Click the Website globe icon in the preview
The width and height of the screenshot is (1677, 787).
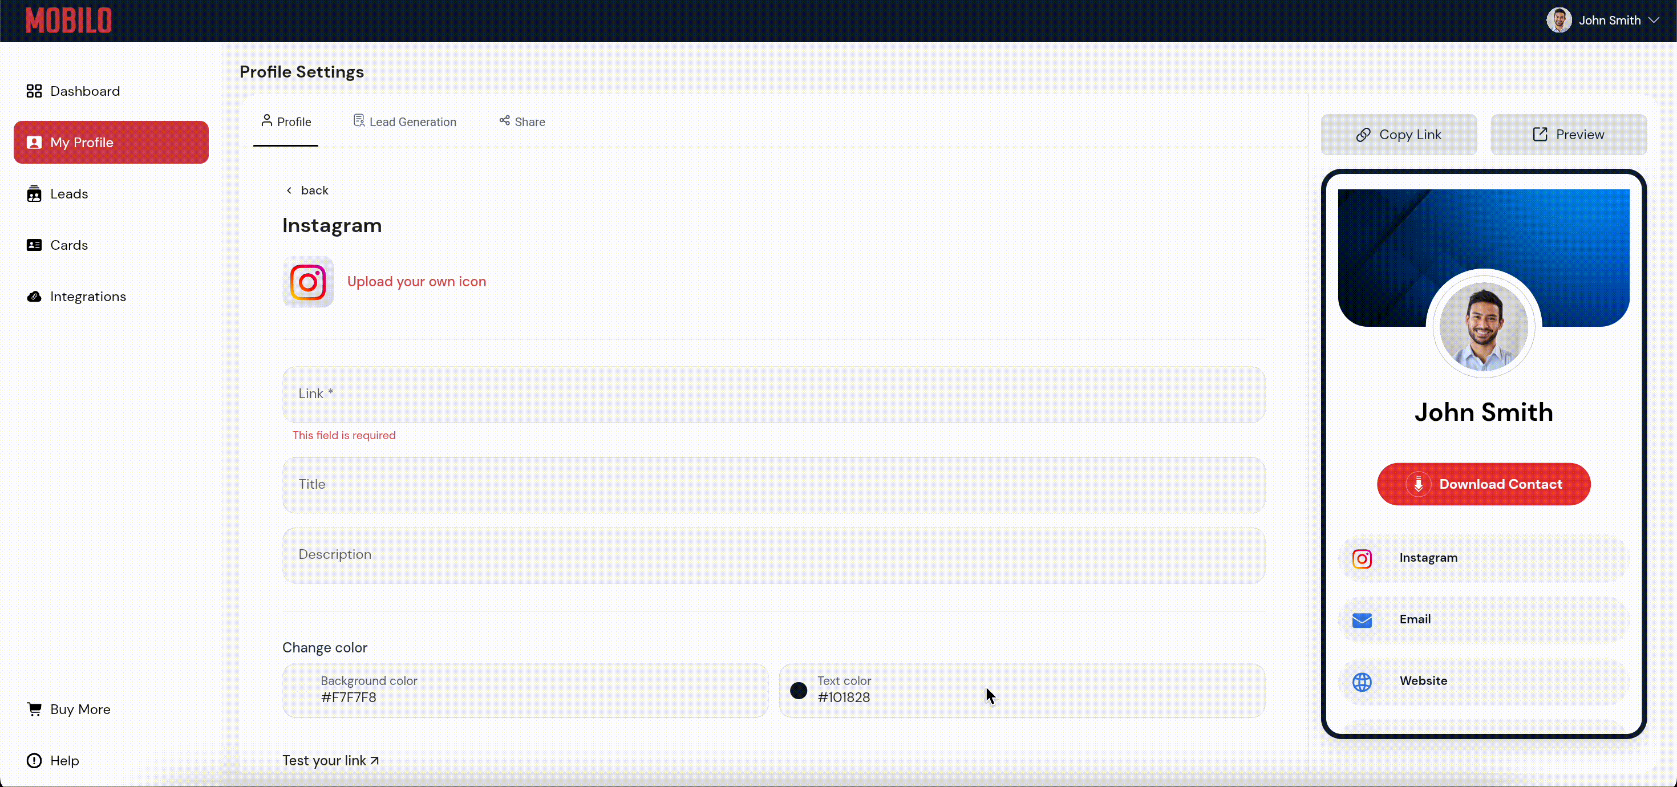click(1362, 681)
